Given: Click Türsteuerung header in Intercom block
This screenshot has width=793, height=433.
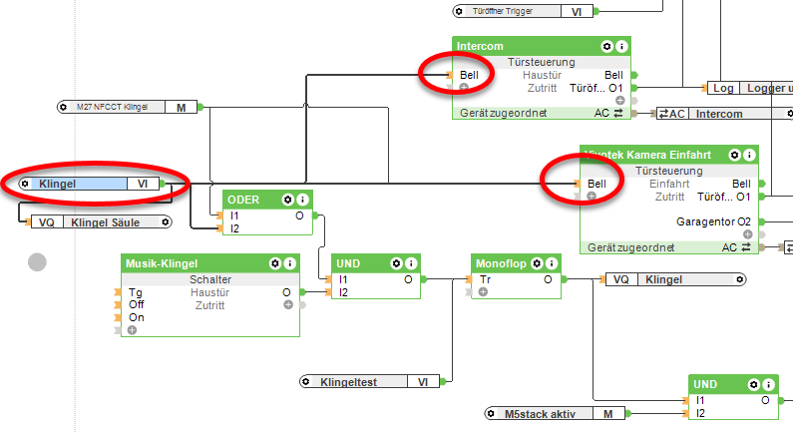Looking at the screenshot, I should coord(542,62).
